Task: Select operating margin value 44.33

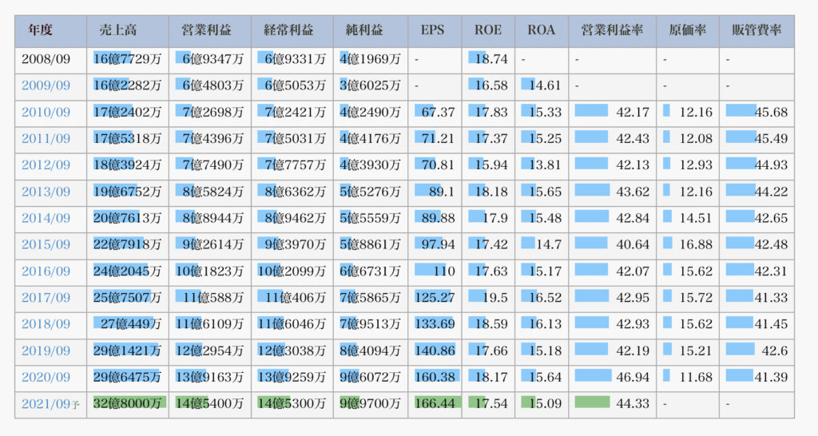Action: [x=633, y=404]
